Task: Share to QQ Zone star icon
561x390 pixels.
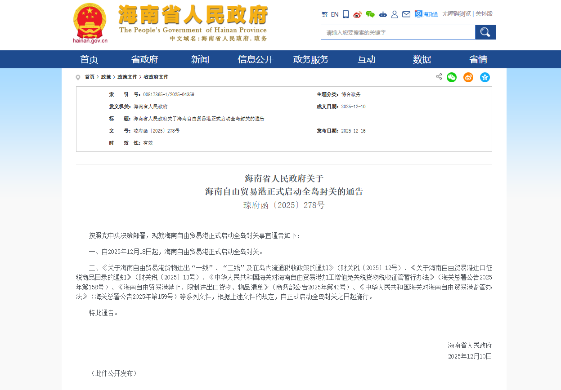Action: 485,77
